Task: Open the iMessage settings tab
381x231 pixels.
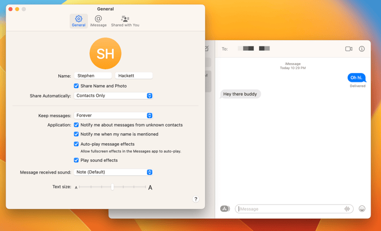Action: (98, 21)
